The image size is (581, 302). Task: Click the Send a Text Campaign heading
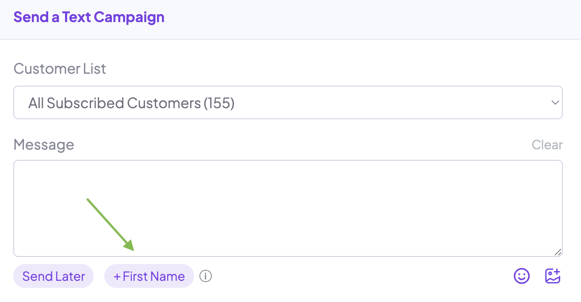89,17
